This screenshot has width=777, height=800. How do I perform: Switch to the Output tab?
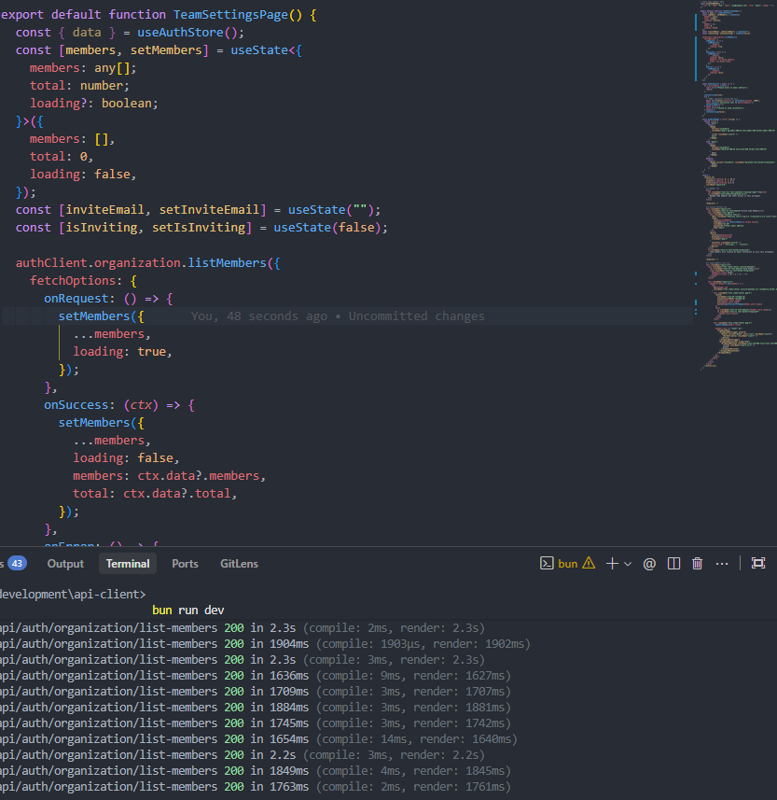pos(65,564)
